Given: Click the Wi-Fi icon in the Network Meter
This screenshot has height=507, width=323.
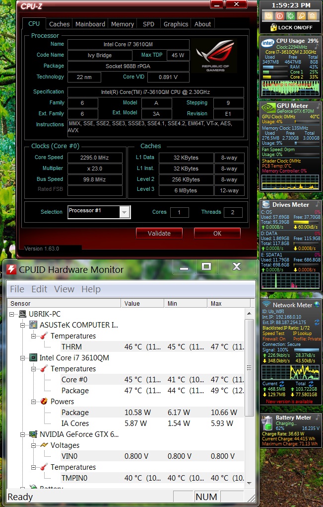Looking at the screenshot, I should [266, 304].
